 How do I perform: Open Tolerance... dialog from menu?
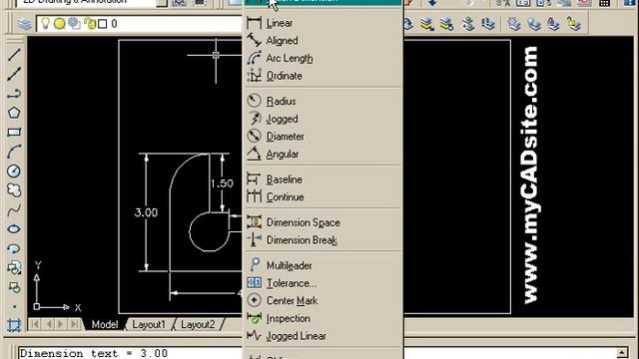pyautogui.click(x=323, y=283)
